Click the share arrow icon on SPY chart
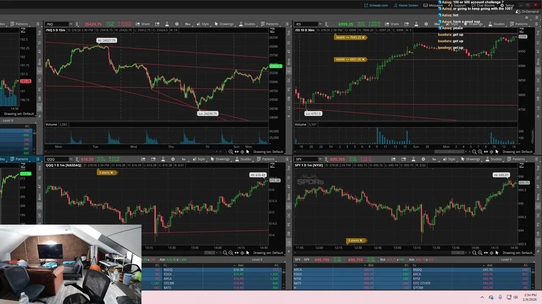 [x=393, y=159]
